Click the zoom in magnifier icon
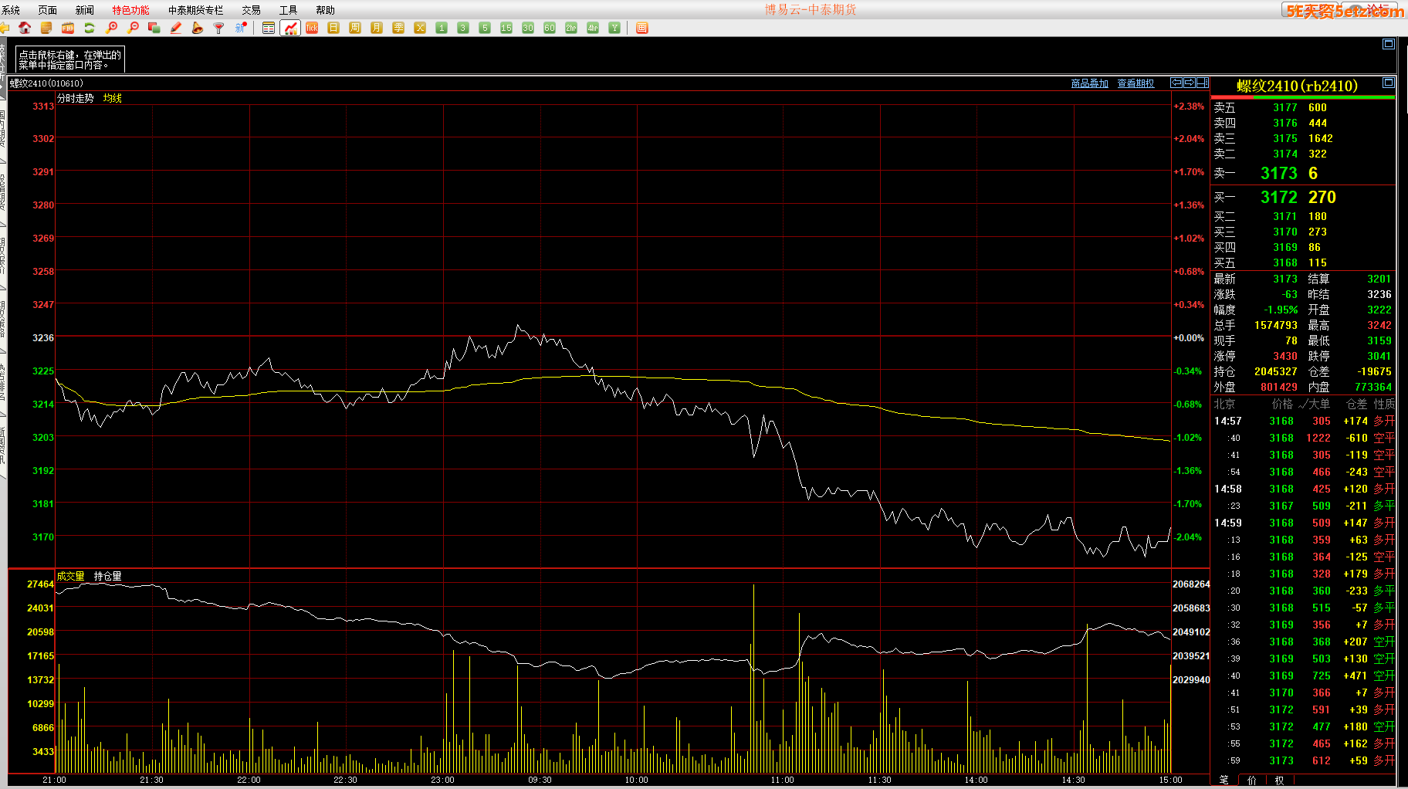Screen dimensions: 1408x789 111,28
